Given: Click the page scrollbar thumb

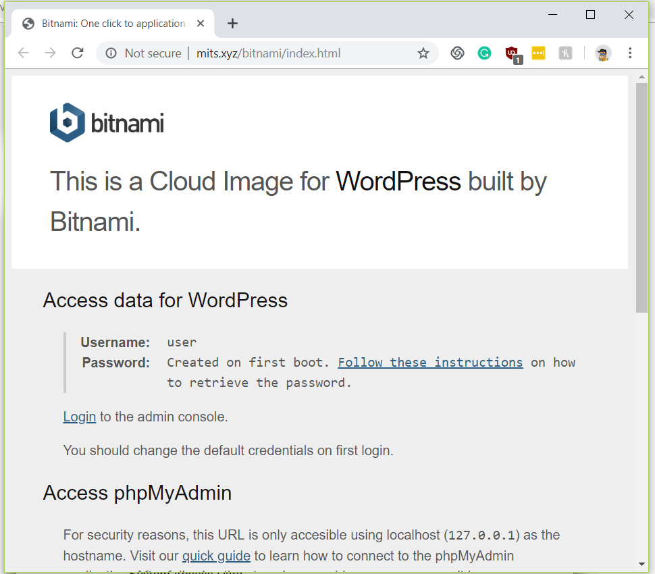Looking at the screenshot, I should 641,198.
